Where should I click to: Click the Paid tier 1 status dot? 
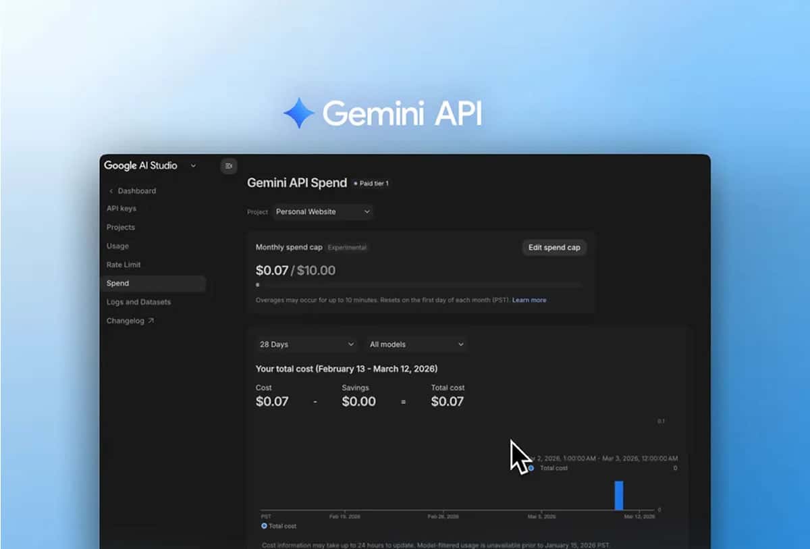(356, 183)
